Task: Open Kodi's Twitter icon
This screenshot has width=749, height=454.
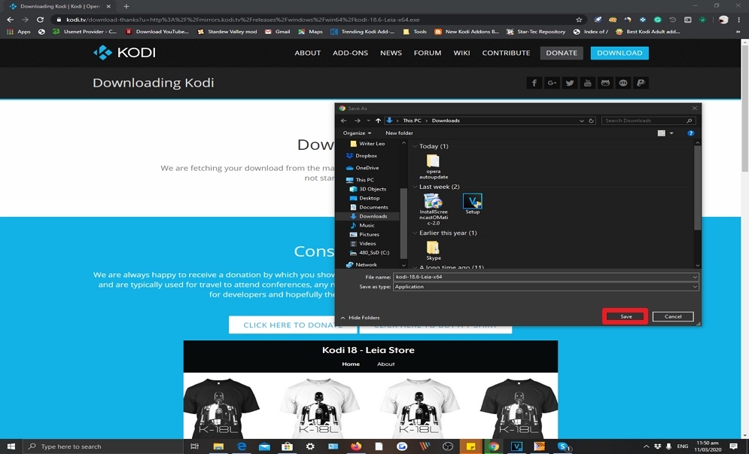Action: point(569,83)
